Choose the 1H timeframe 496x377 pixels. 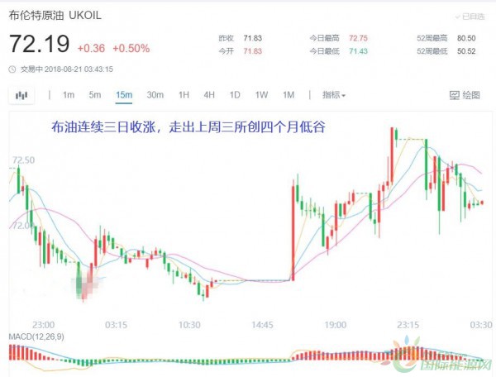pyautogui.click(x=184, y=95)
